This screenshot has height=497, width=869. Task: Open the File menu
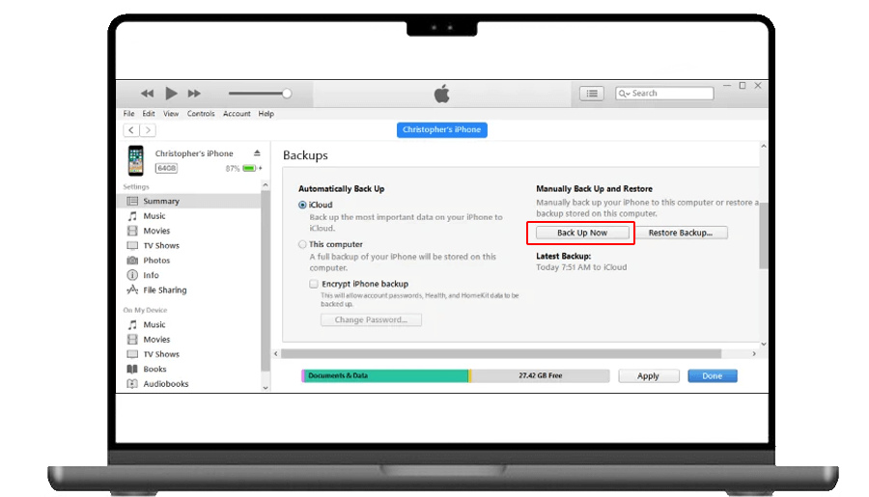(x=128, y=114)
